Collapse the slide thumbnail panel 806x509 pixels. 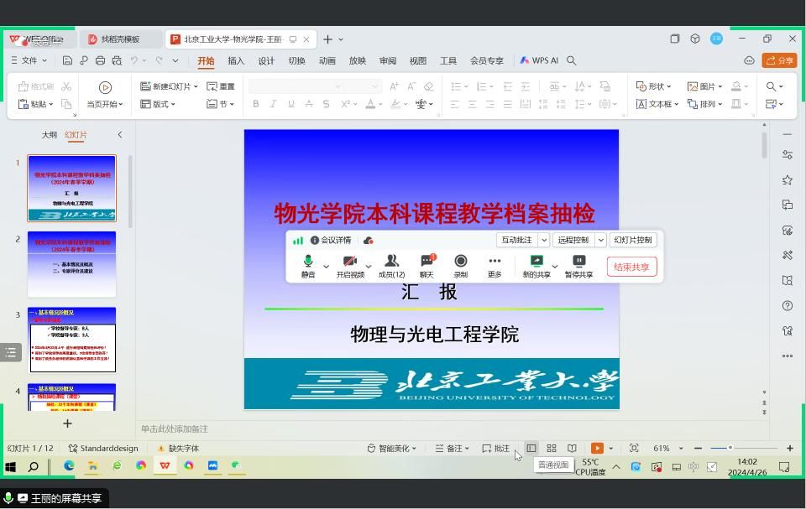(x=119, y=134)
